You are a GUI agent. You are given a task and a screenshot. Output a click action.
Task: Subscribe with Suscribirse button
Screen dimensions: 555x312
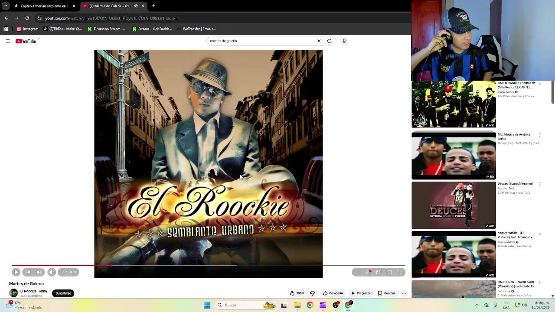(63, 293)
